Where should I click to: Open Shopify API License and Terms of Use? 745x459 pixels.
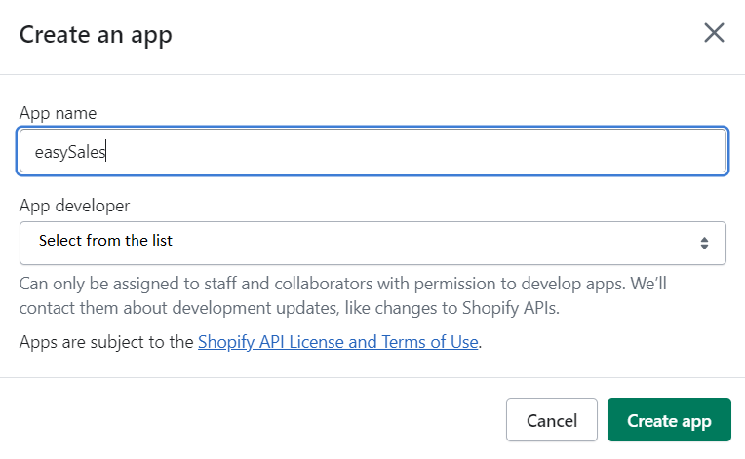[x=337, y=342]
